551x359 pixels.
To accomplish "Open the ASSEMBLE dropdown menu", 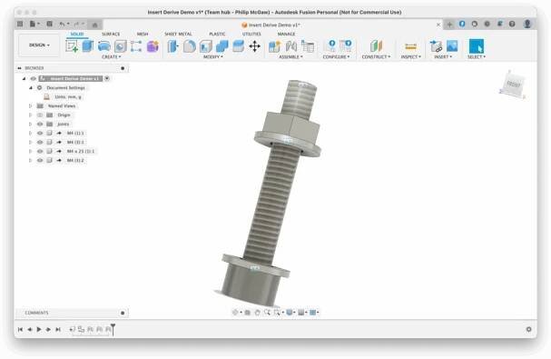I will [291, 56].
